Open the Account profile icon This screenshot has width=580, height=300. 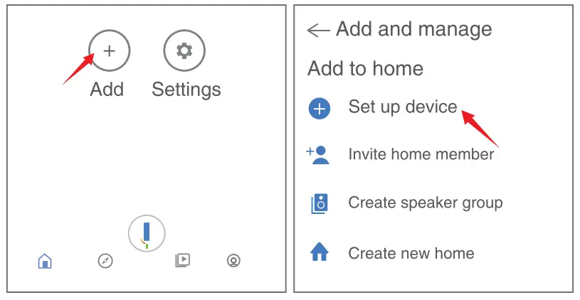233,261
